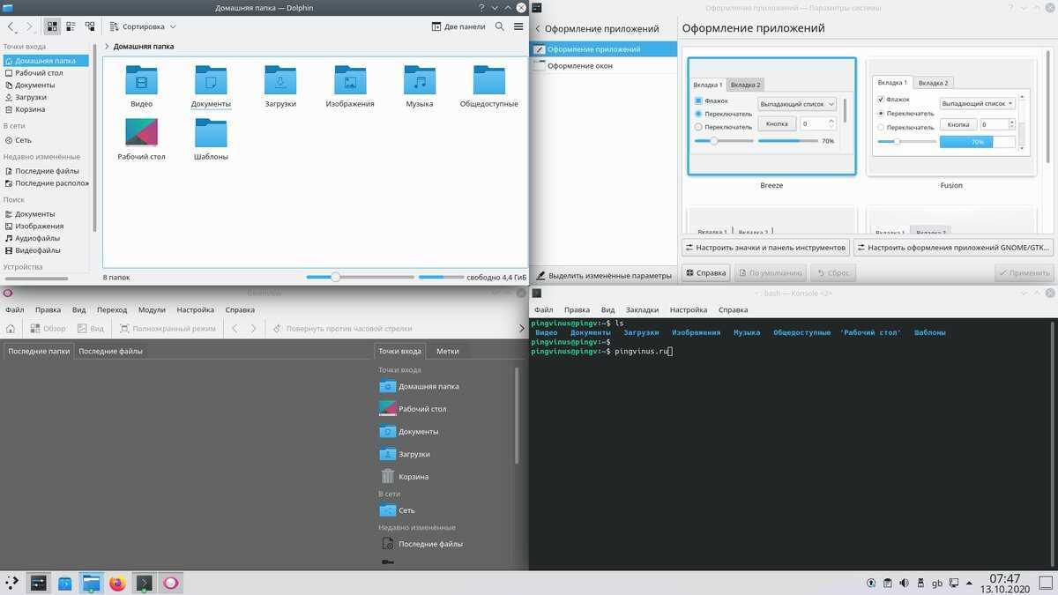Open Модули menu in Gwenview
The width and height of the screenshot is (1058, 595).
[x=152, y=309]
